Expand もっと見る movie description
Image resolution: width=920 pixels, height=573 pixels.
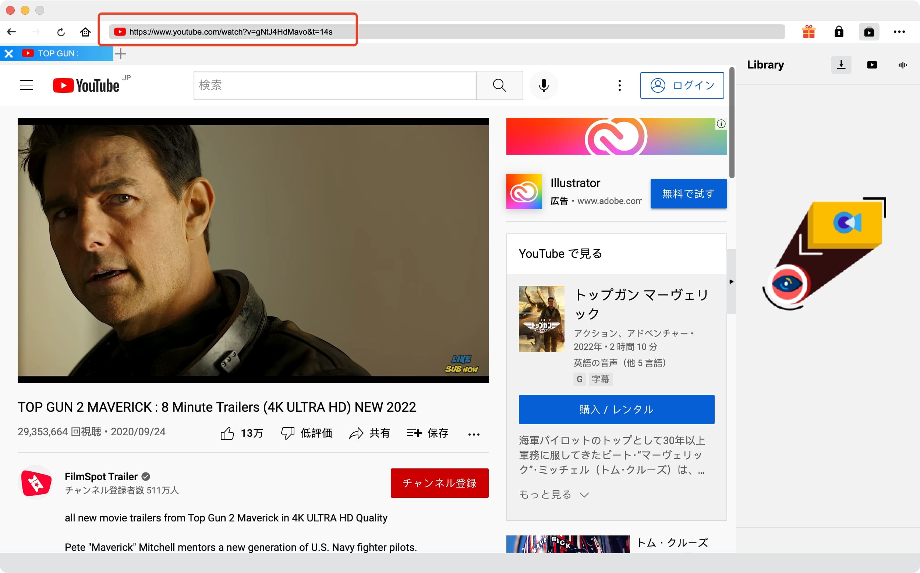[553, 495]
